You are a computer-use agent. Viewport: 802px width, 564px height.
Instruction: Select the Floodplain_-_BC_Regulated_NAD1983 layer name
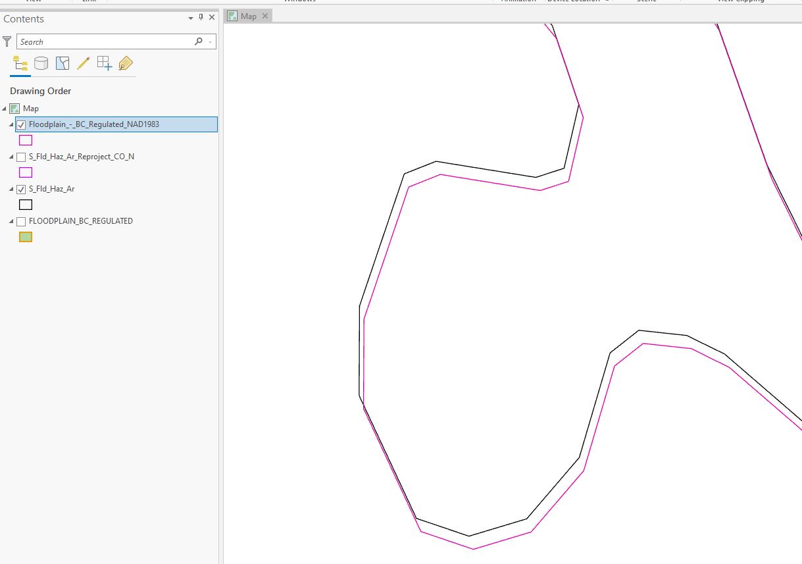[94, 124]
